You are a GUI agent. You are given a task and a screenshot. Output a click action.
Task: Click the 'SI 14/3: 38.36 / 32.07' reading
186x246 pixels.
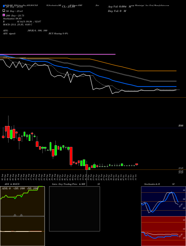(x=29, y=22)
